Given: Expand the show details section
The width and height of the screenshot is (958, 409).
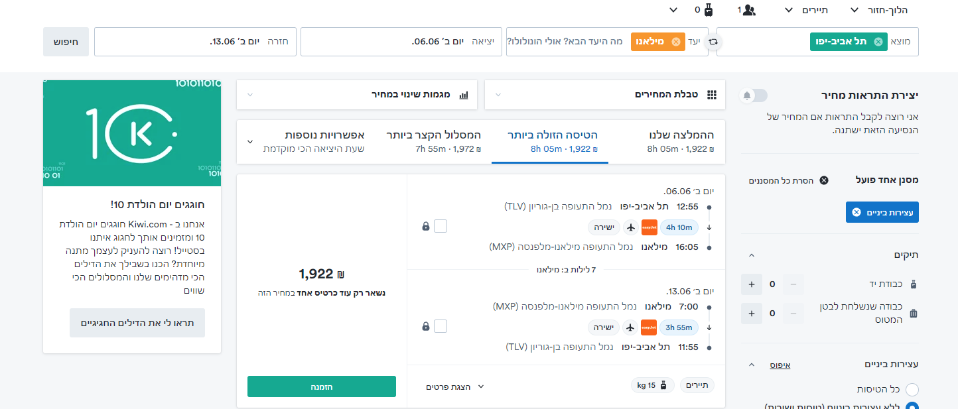Looking at the screenshot, I should click(455, 386).
